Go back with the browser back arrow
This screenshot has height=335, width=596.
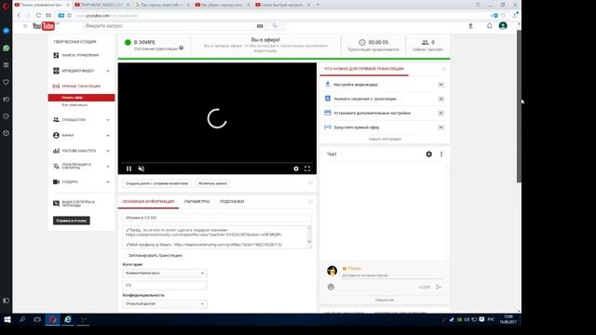(19, 16)
